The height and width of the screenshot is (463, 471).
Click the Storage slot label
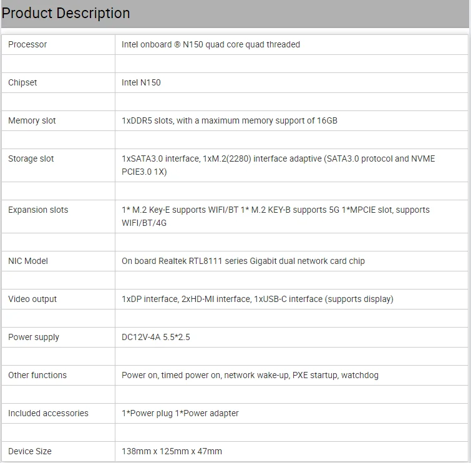pos(31,158)
